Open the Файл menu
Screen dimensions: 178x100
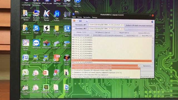tap(74, 17)
